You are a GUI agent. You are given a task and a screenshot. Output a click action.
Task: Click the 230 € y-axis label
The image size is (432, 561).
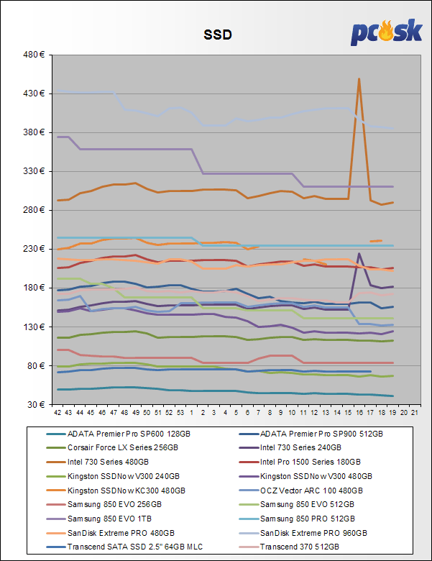[x=34, y=249]
